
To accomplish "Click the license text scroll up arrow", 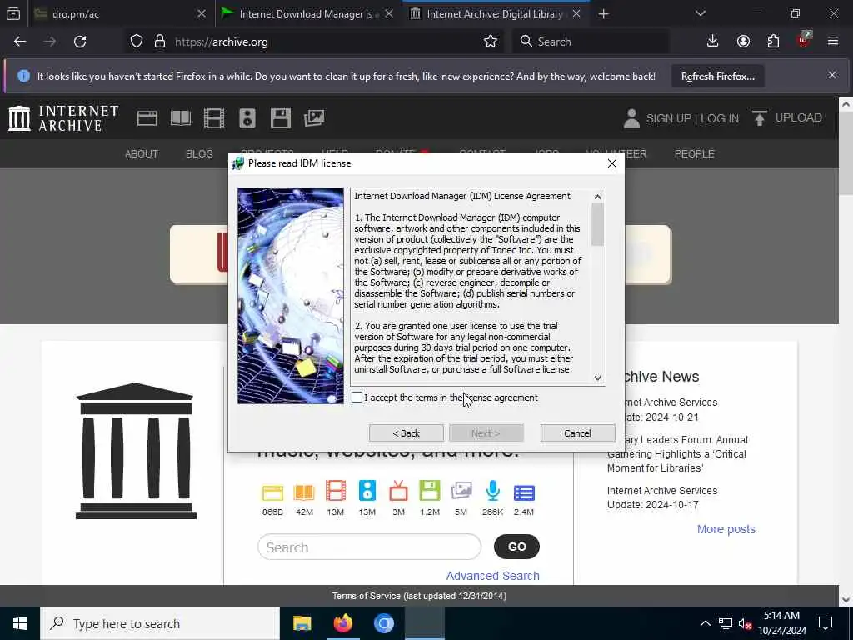I will pos(597,197).
